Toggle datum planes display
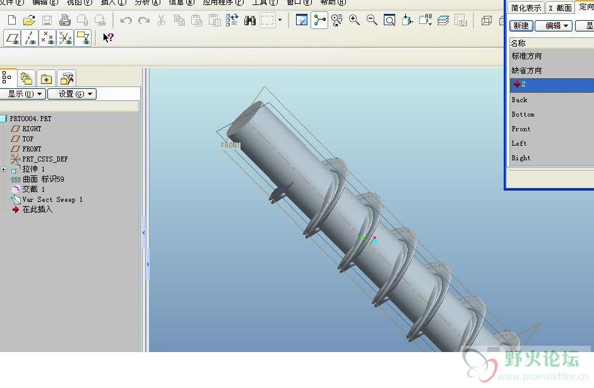Screen dimensions: 594x388 [12, 38]
